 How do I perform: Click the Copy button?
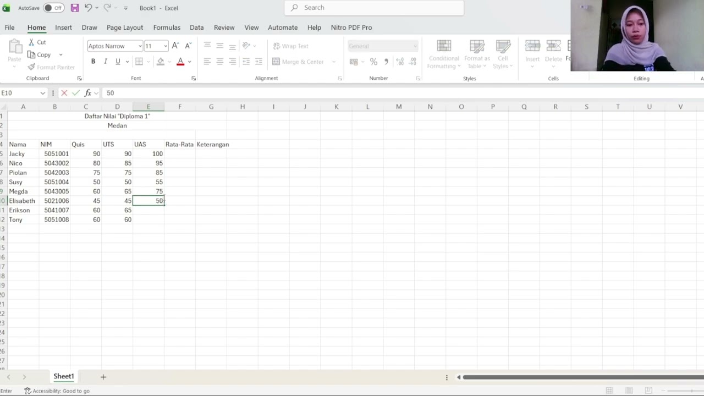click(39, 55)
